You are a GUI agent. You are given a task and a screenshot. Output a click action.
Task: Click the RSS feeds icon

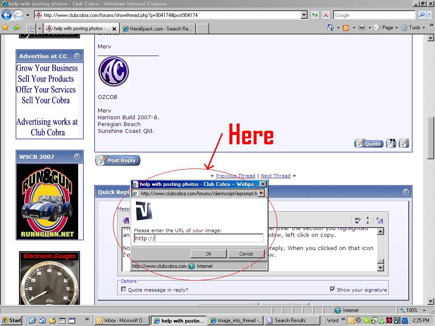[345, 27]
